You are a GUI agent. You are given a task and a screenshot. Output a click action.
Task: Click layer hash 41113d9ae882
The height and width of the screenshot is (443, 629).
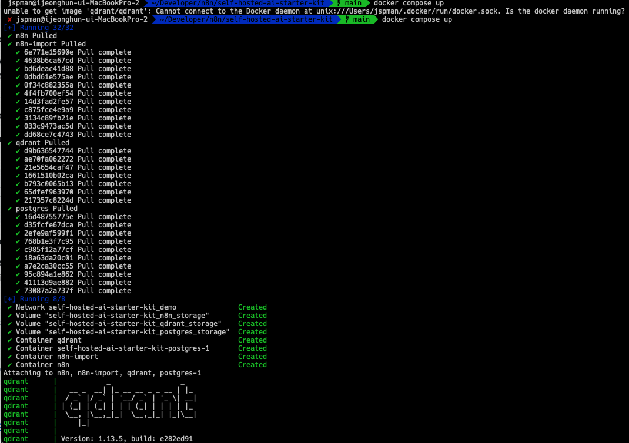pyautogui.click(x=49, y=282)
